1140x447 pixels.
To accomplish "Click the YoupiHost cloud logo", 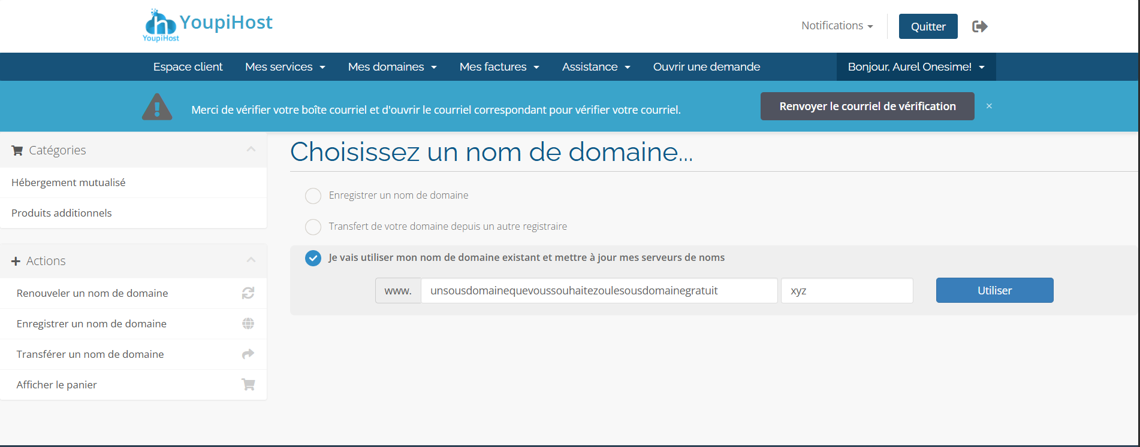I will (161, 25).
